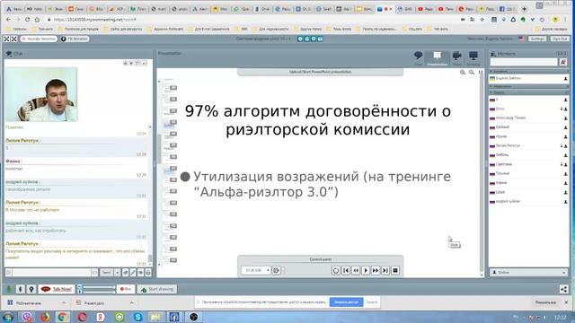Click the second expand-layout icon top-left
This screenshot has width=575, height=323.
(x=14, y=39)
